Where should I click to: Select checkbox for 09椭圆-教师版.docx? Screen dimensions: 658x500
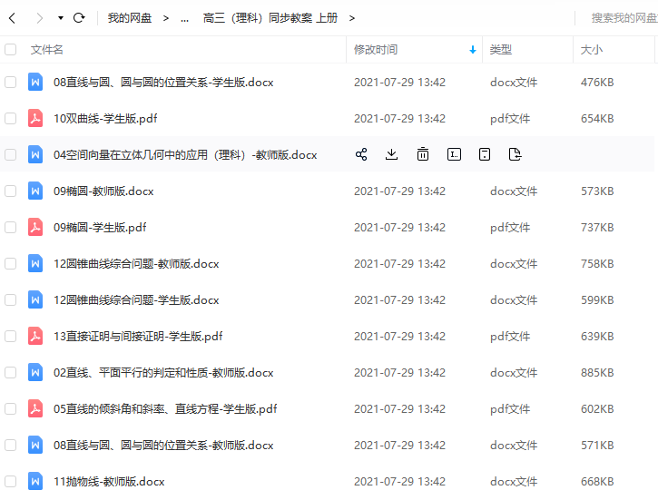pyautogui.click(x=11, y=191)
